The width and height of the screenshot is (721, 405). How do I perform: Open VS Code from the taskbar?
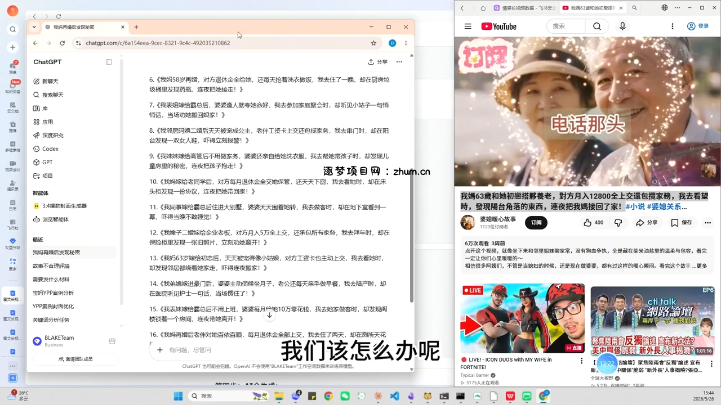tap(394, 396)
